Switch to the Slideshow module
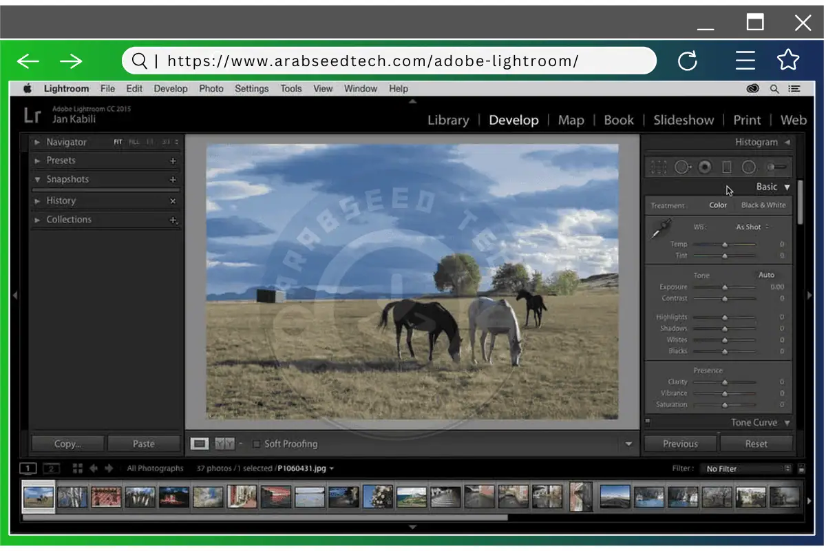This screenshot has width=826, height=551. pos(684,120)
